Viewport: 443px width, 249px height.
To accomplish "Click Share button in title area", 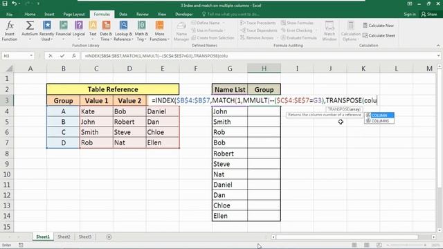I will click(429, 14).
